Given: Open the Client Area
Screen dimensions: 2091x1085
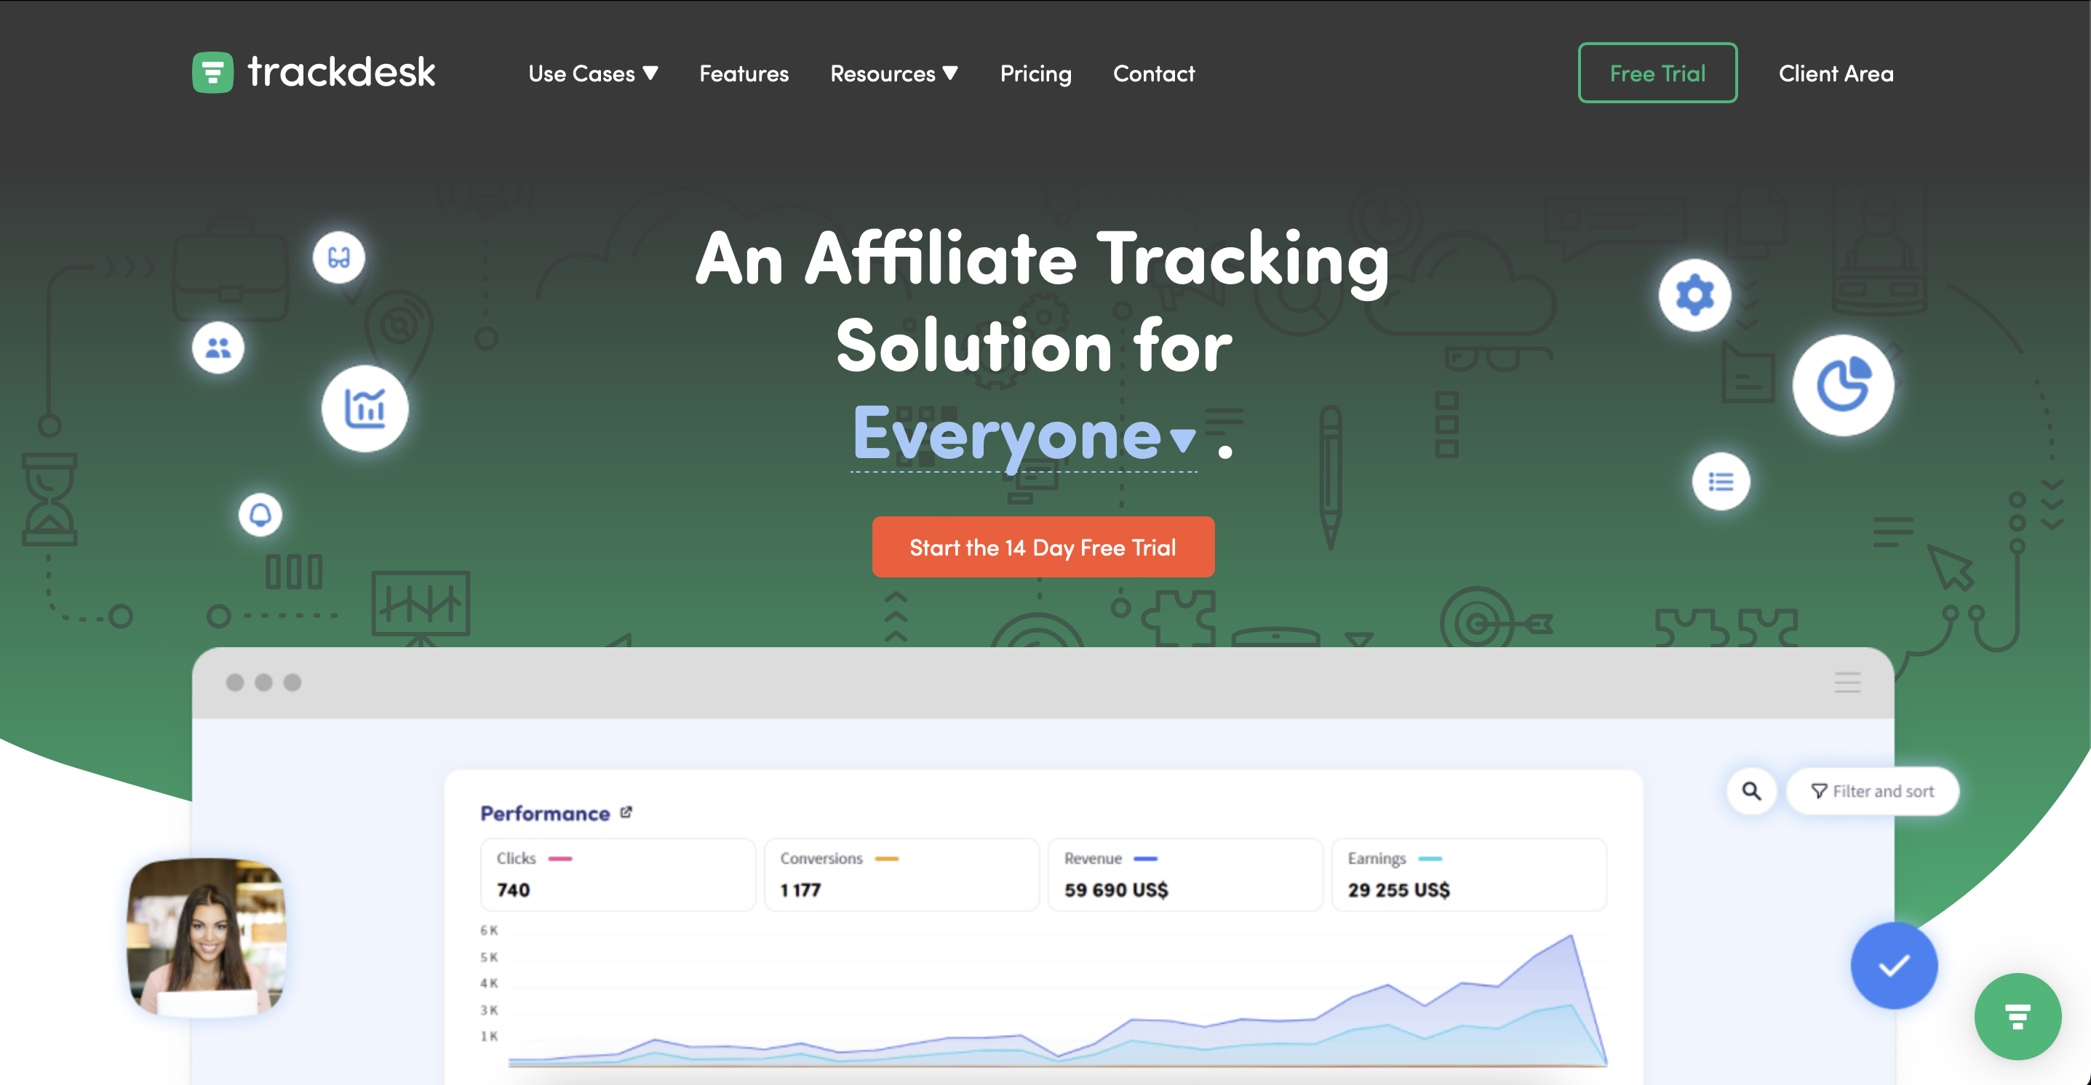Looking at the screenshot, I should coord(1836,73).
